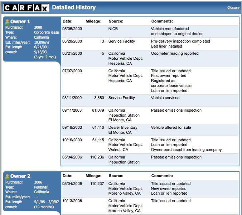Screen dimensions: 242x215
Task: Select date 06/21/2000
Action: click(x=72, y=53)
